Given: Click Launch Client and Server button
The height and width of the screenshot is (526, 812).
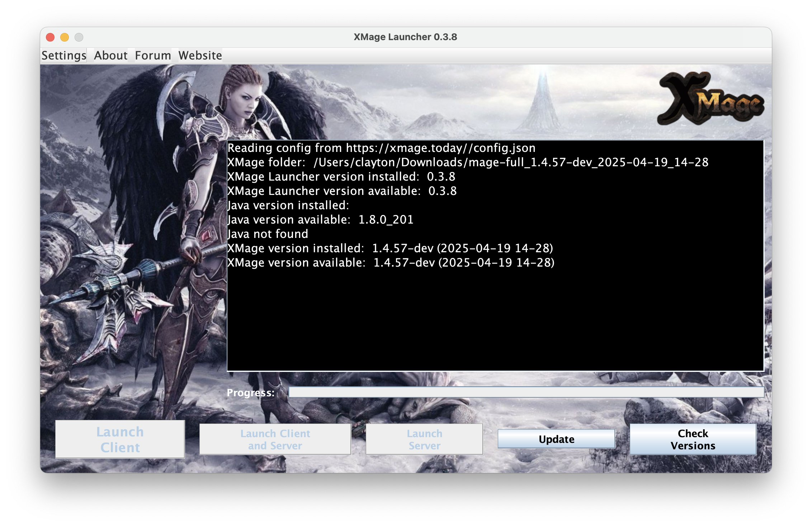Looking at the screenshot, I should (x=275, y=439).
